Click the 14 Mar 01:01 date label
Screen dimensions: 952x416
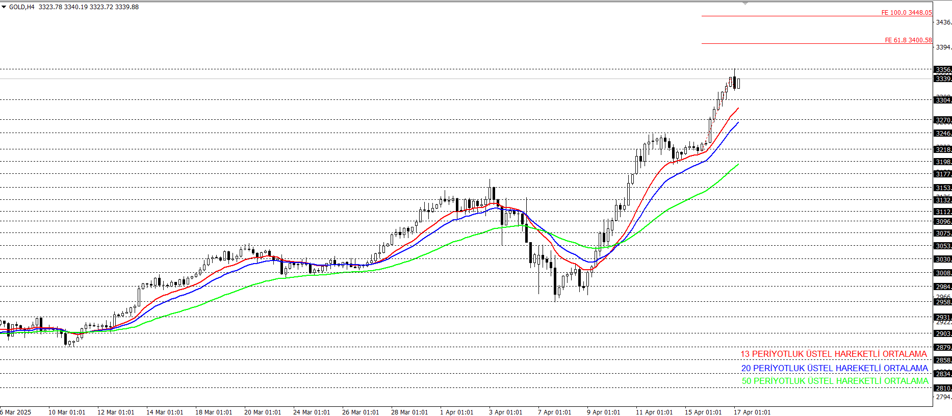pos(165,412)
